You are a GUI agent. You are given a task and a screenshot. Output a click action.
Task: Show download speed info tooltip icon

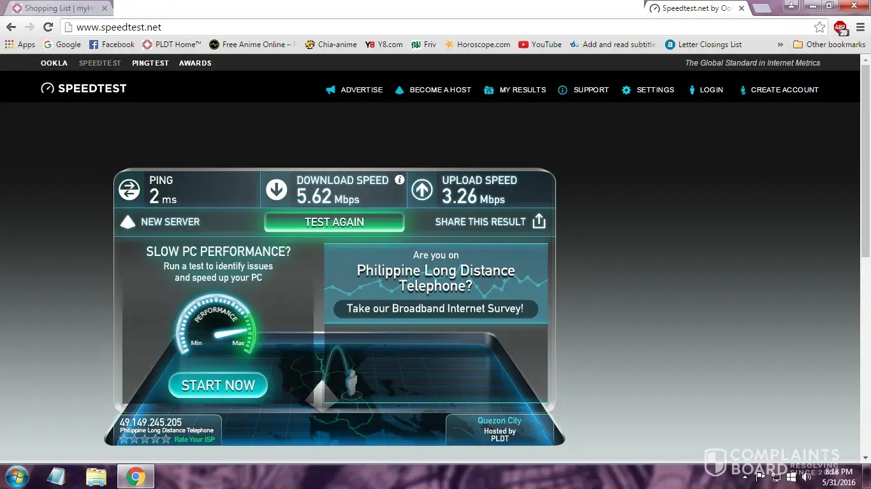[x=400, y=180]
